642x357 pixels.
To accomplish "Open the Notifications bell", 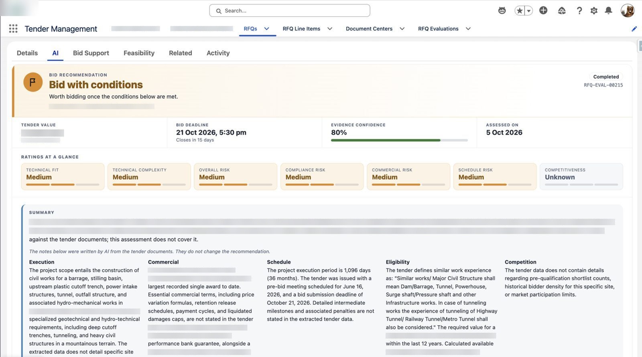I will [608, 10].
